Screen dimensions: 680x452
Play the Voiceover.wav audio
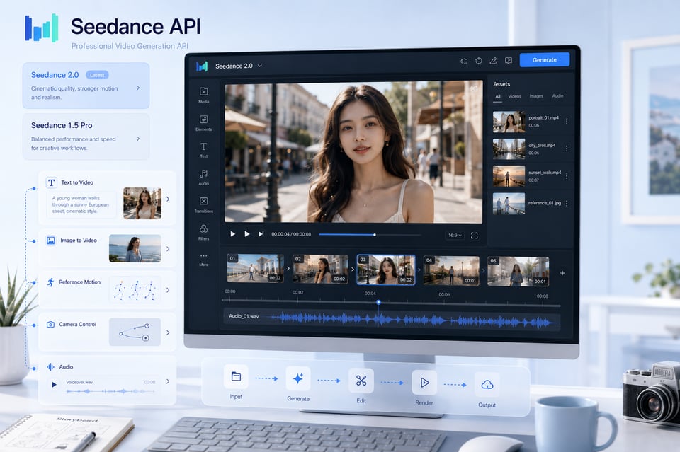click(54, 384)
